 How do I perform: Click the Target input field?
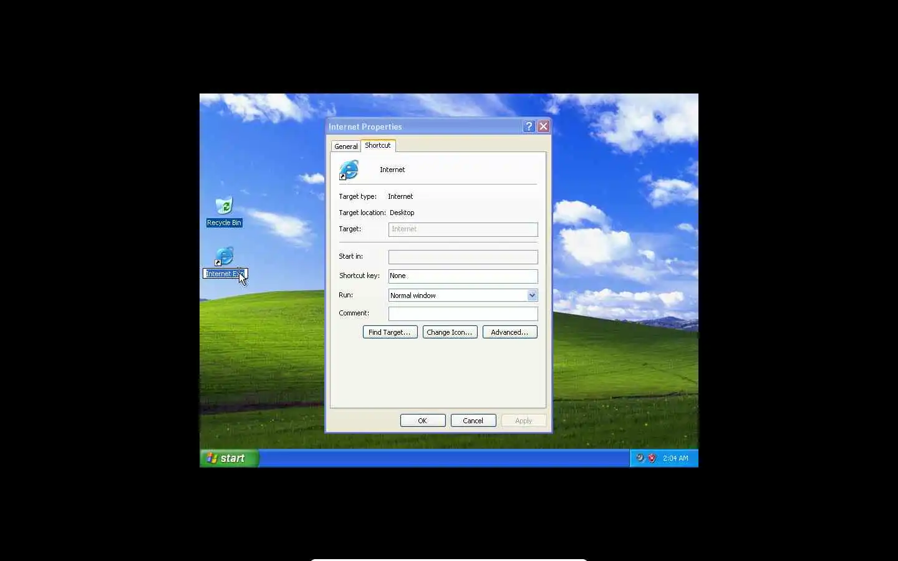[x=463, y=229]
